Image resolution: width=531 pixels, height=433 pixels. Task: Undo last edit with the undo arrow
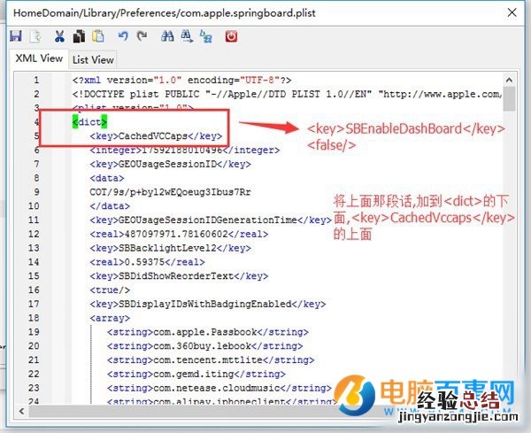pos(123,36)
